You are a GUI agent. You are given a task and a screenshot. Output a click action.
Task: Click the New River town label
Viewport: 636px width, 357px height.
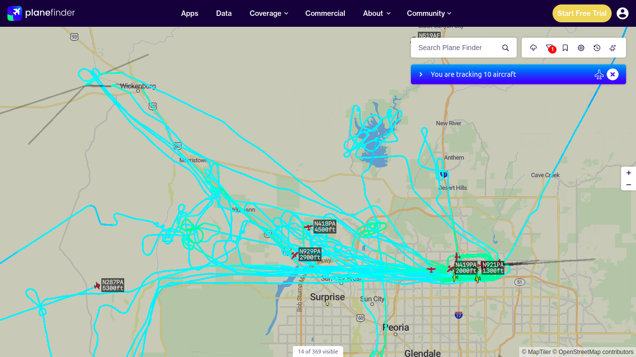tap(449, 123)
